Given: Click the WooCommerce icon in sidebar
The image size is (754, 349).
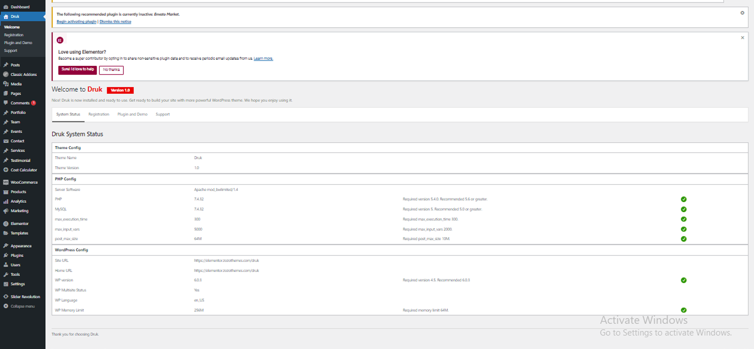Looking at the screenshot, I should [6, 182].
